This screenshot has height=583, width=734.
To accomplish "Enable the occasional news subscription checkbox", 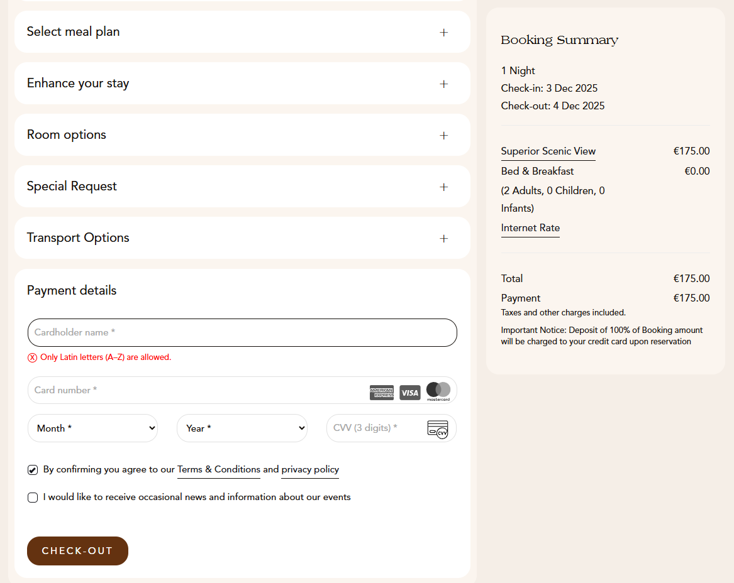I will [x=33, y=498].
